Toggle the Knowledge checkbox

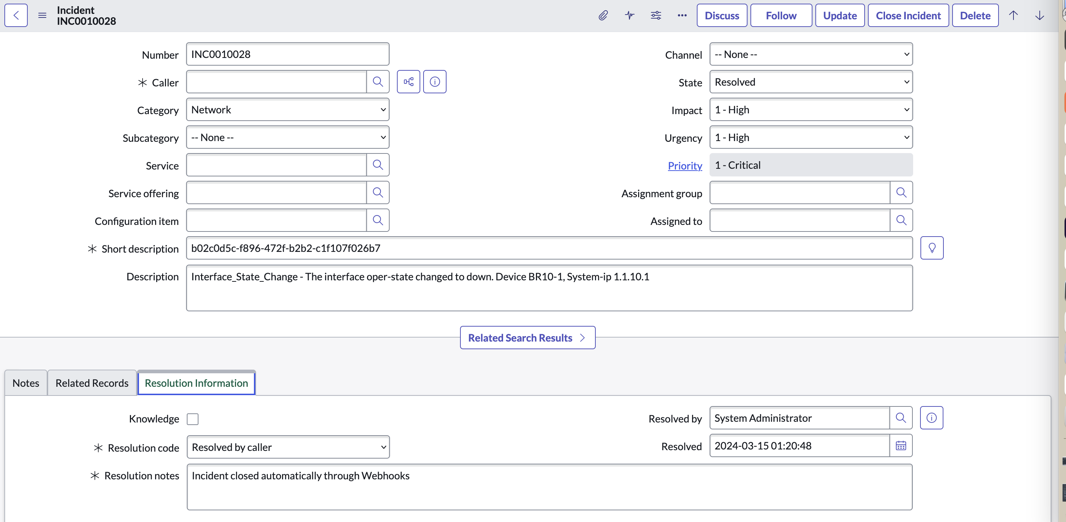[192, 418]
